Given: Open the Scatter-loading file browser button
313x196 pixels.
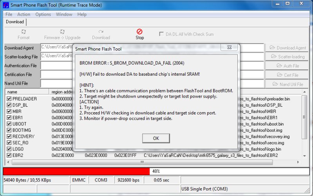Looking at the screenshot, I should pyautogui.click(x=287, y=57).
